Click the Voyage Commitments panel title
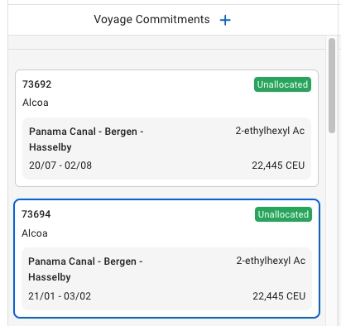 [x=151, y=20]
